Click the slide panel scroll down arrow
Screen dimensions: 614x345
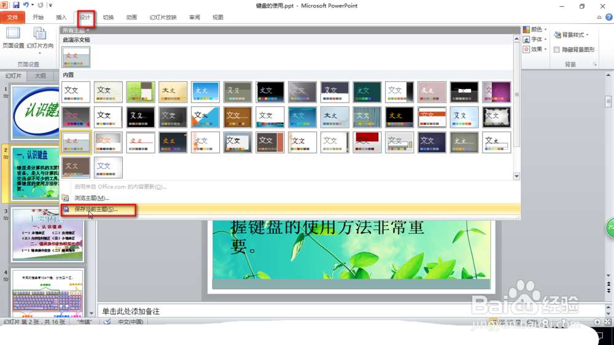[x=91, y=313]
